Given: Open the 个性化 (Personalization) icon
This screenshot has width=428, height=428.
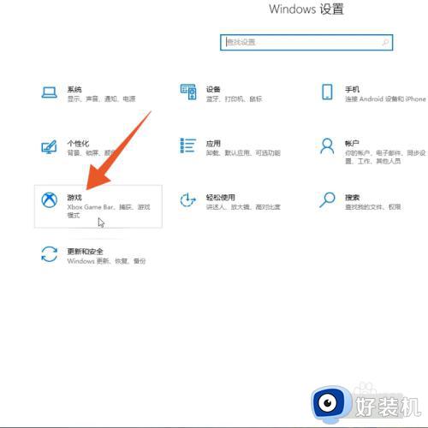Looking at the screenshot, I should [x=49, y=146].
